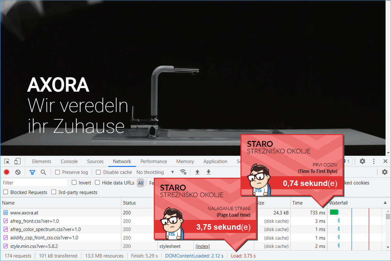Open network conditions wifi icon
This screenshot has height=261, width=391.
pos(183,172)
